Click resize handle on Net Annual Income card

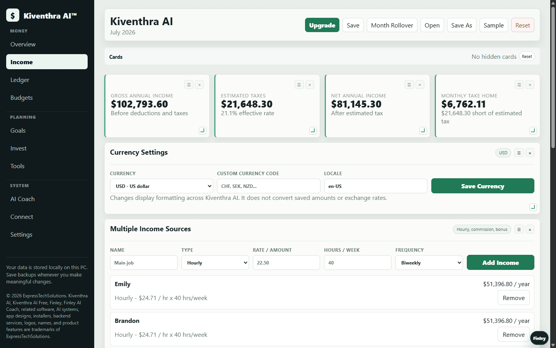point(423,130)
